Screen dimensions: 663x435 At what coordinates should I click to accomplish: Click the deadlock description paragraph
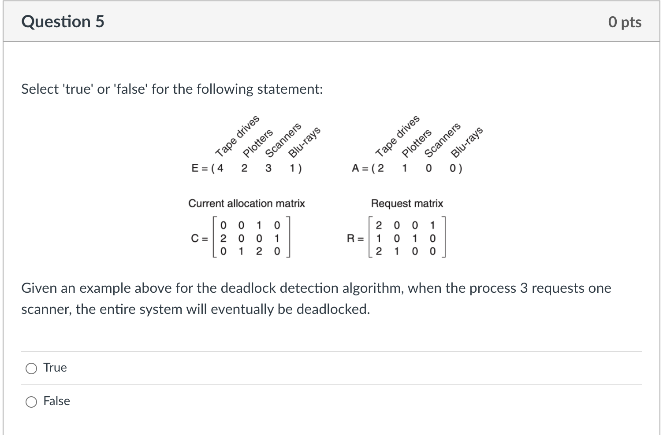(316, 299)
